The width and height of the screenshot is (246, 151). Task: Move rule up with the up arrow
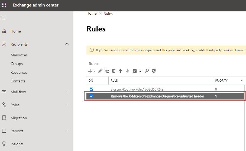click(120, 71)
